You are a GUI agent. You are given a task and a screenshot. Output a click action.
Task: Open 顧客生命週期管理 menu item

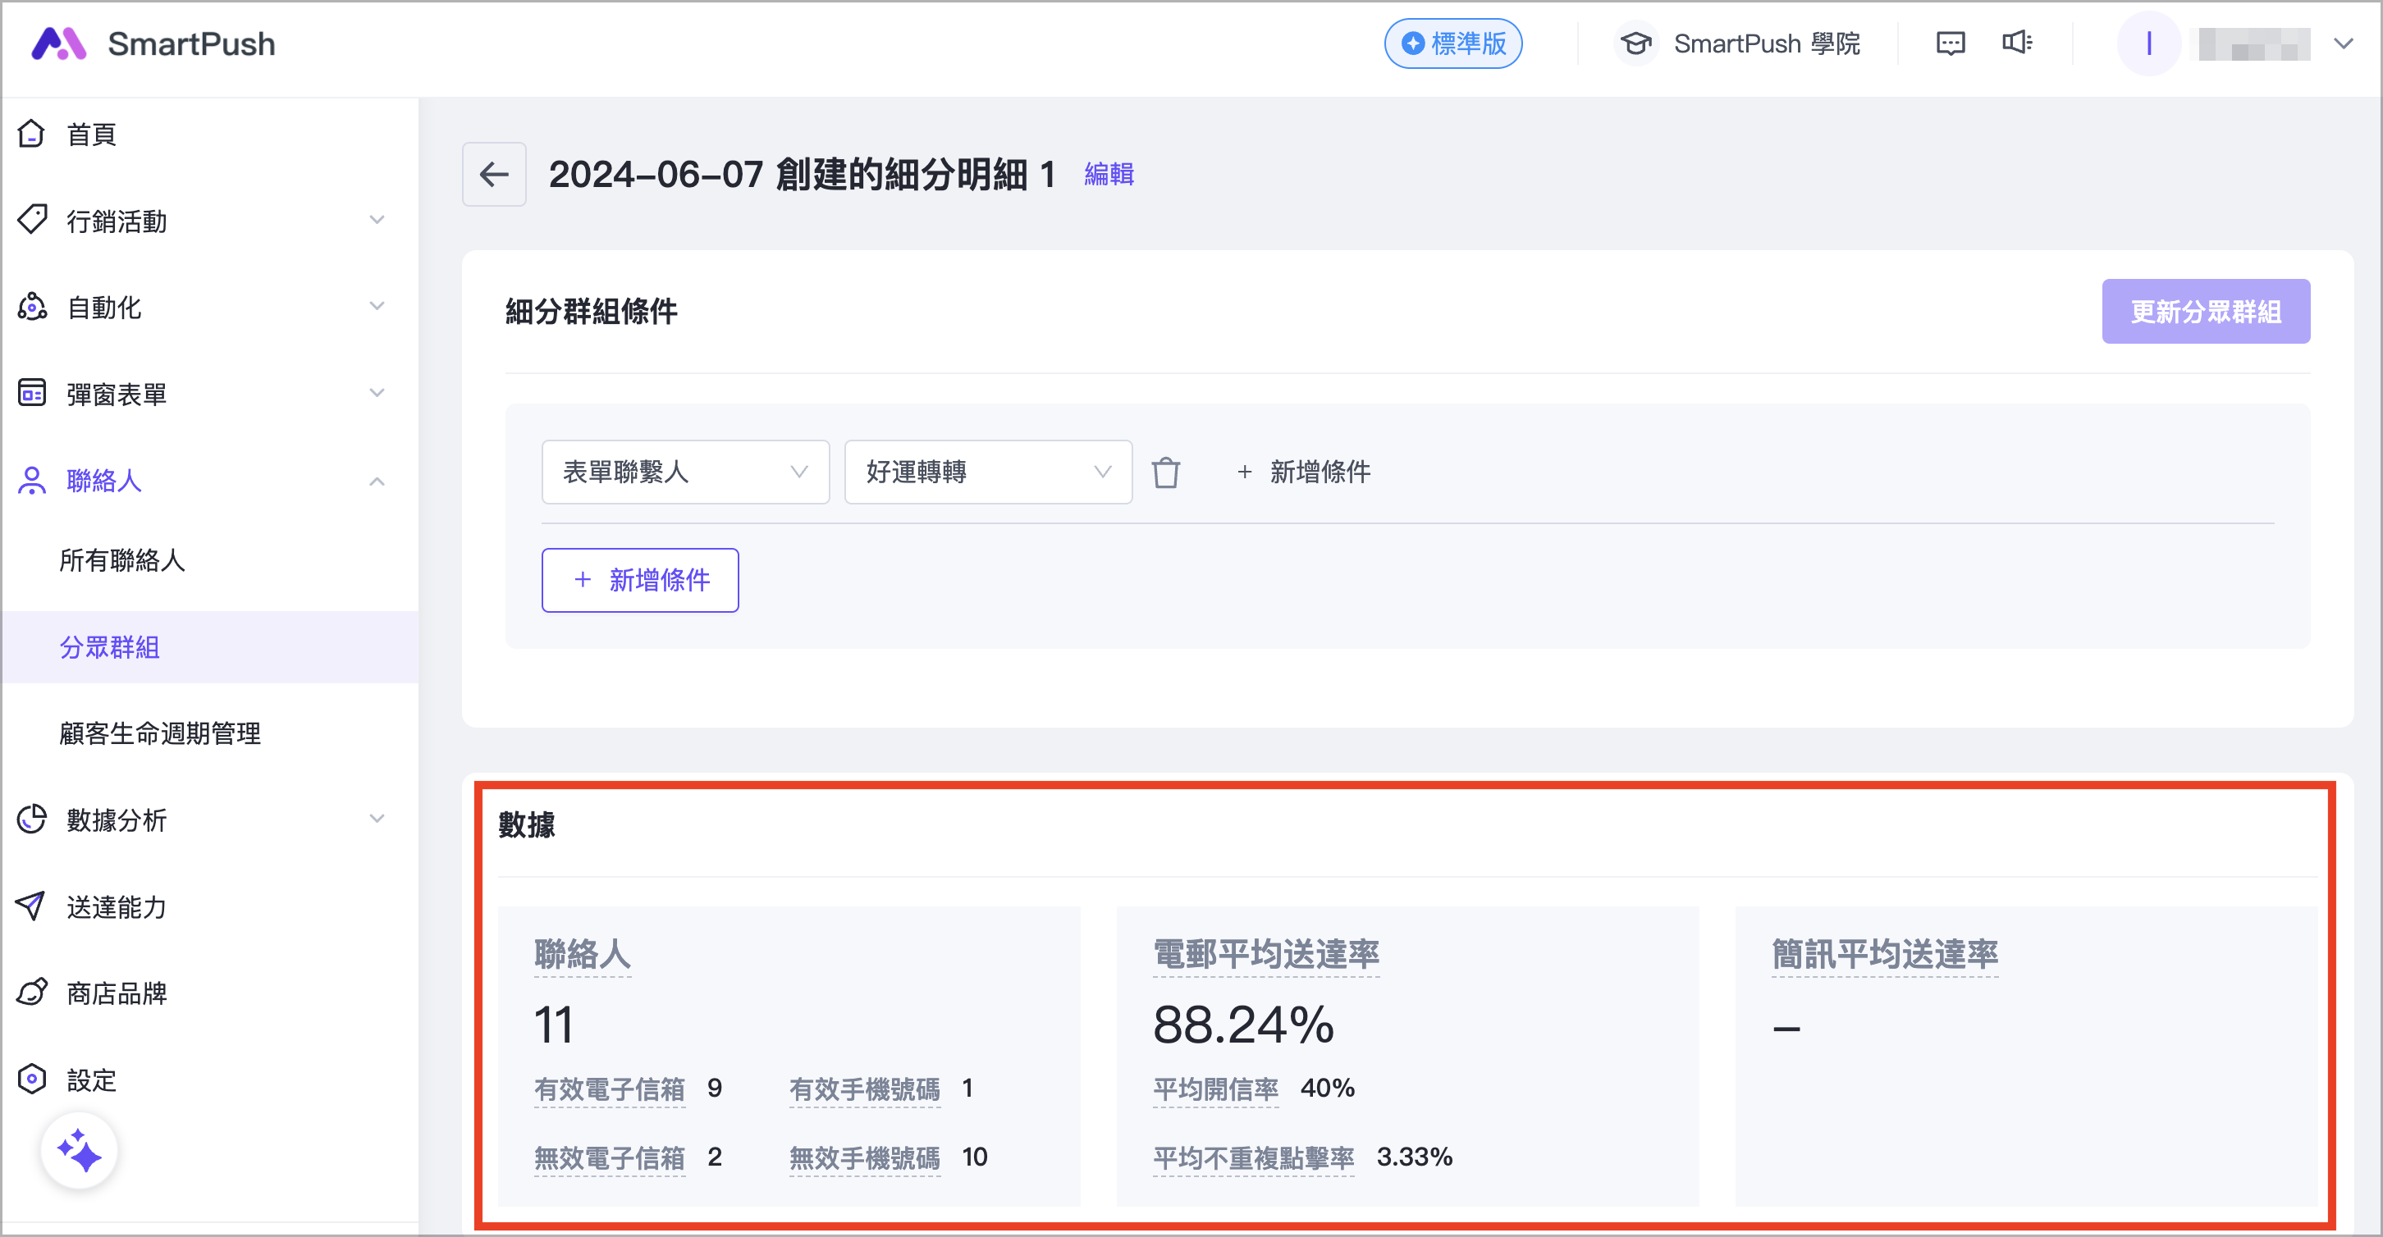point(160,733)
